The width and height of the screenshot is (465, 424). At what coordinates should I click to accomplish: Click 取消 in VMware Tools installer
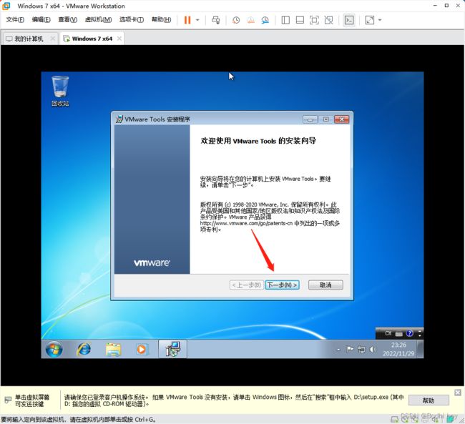(x=325, y=285)
